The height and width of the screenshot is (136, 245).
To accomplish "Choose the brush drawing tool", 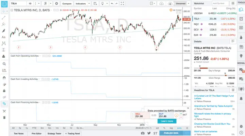I will click(4, 31).
